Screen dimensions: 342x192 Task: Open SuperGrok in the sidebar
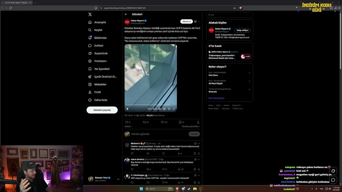pos(98,53)
